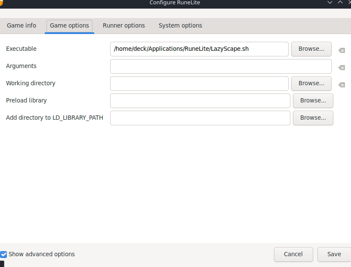
Task: Cancel the configuration changes
Action: coord(293,254)
